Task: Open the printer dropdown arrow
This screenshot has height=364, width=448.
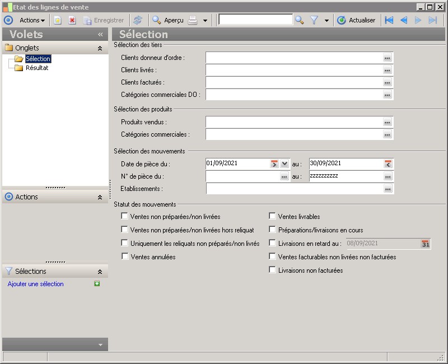Action: click(205, 21)
